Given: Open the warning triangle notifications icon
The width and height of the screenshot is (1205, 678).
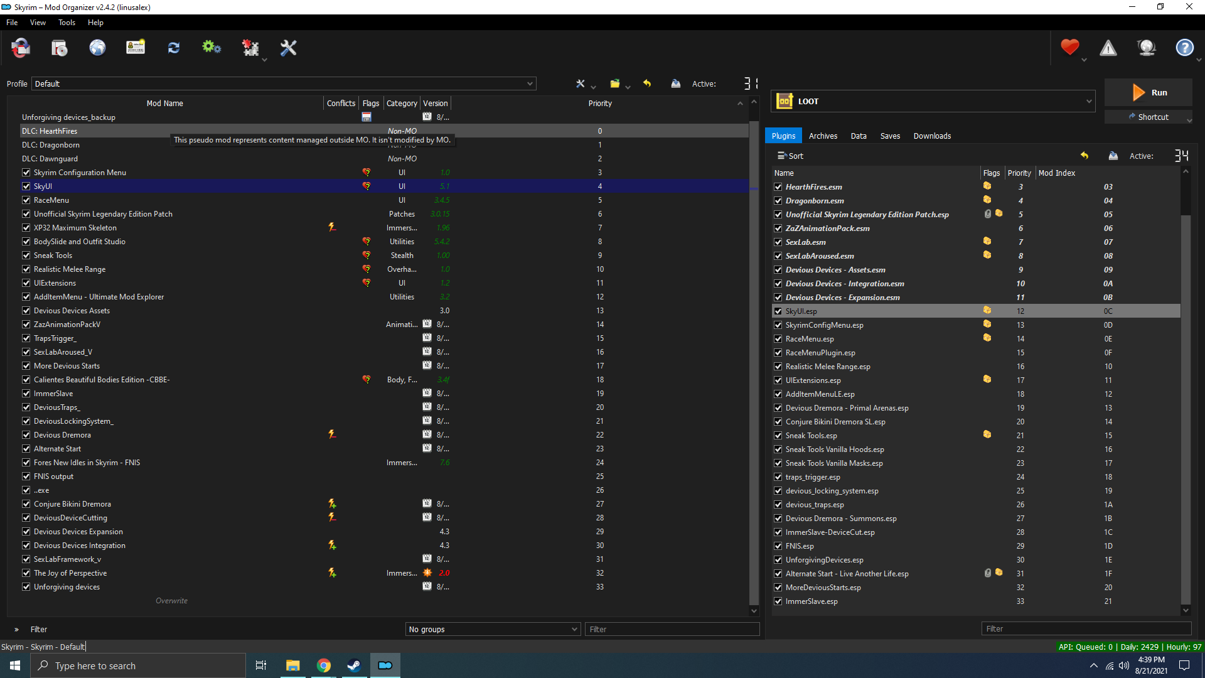Looking at the screenshot, I should [x=1108, y=48].
